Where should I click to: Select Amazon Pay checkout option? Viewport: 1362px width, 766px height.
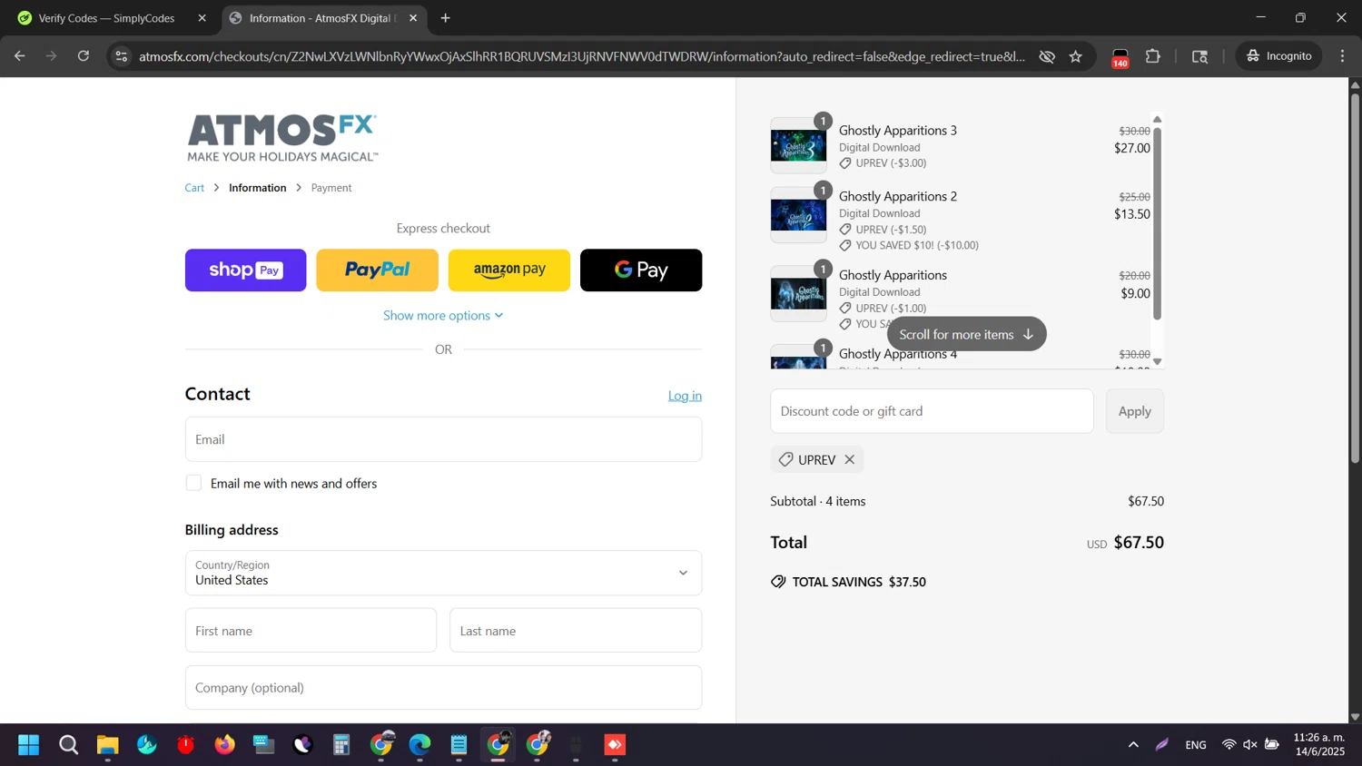pyautogui.click(x=509, y=270)
